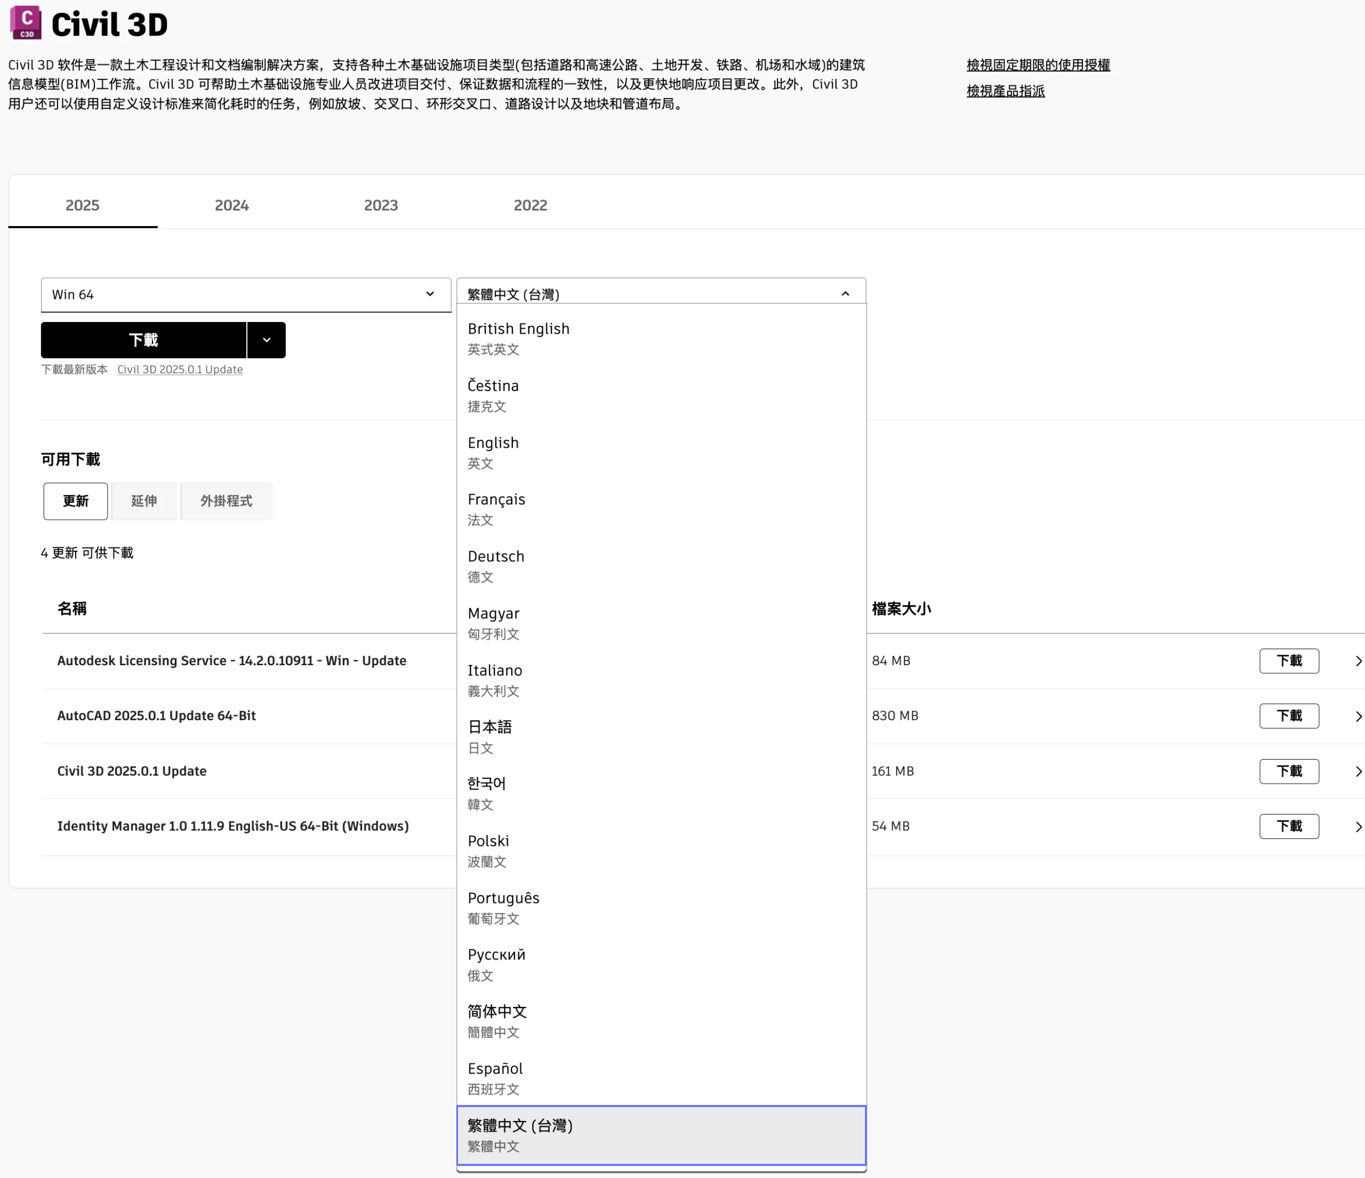Select 简体中文 language option
This screenshot has height=1178, width=1365.
point(497,1021)
